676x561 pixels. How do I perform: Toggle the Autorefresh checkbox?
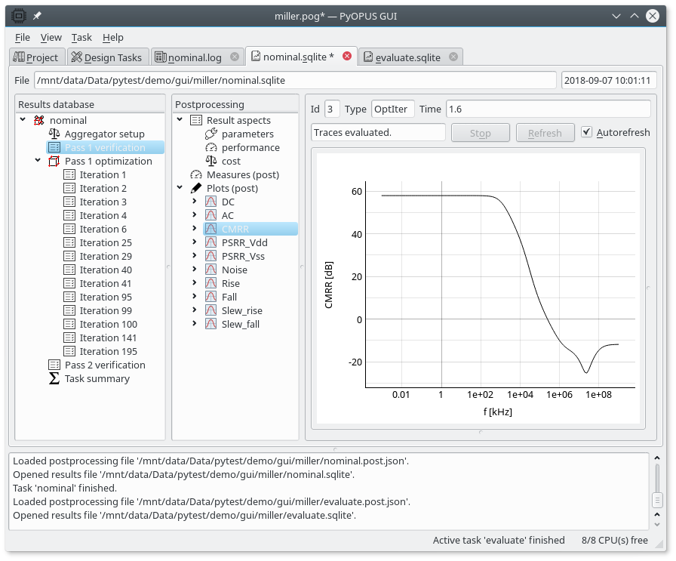coord(587,132)
